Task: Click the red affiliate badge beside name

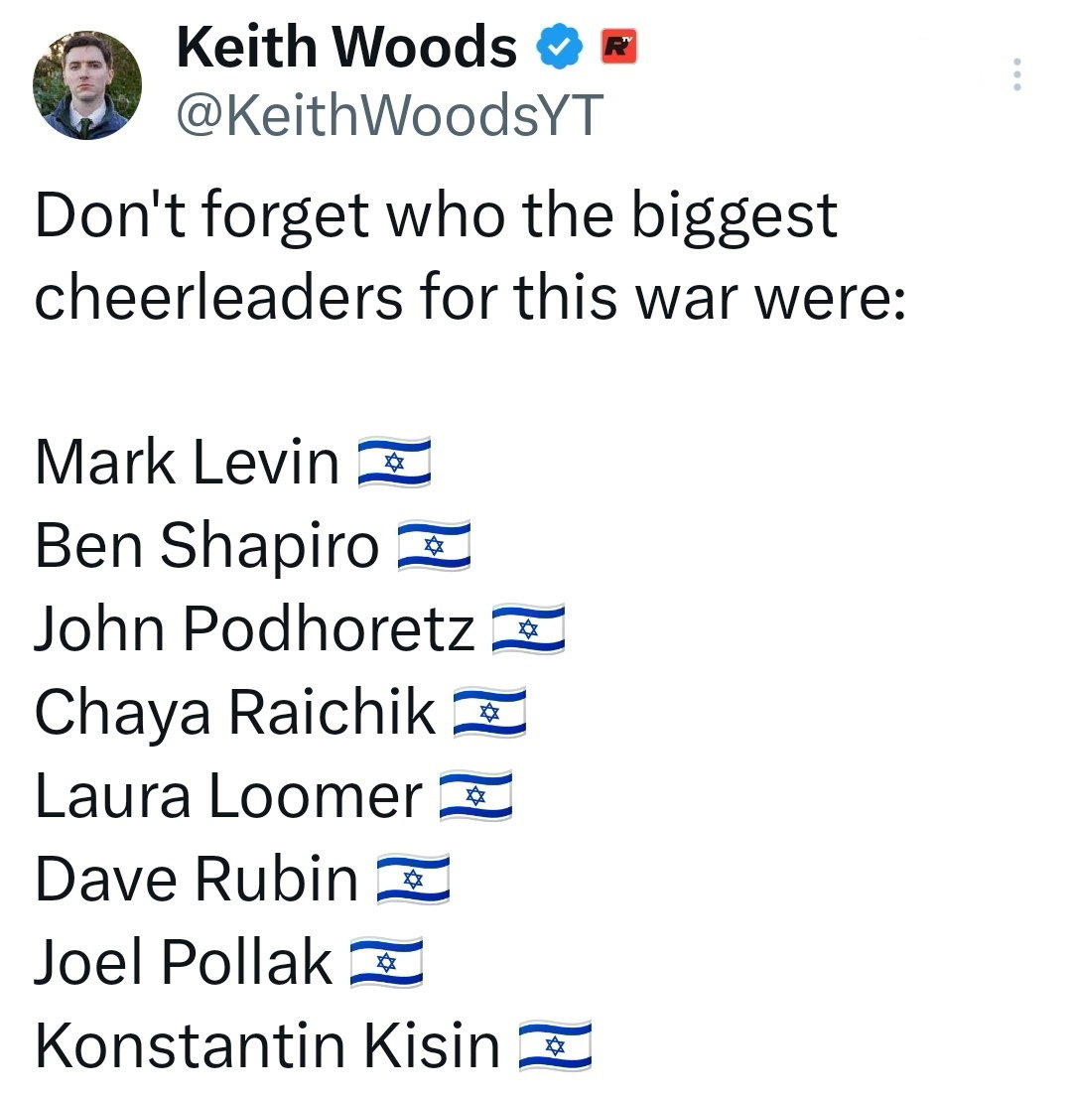Action: pos(619,46)
